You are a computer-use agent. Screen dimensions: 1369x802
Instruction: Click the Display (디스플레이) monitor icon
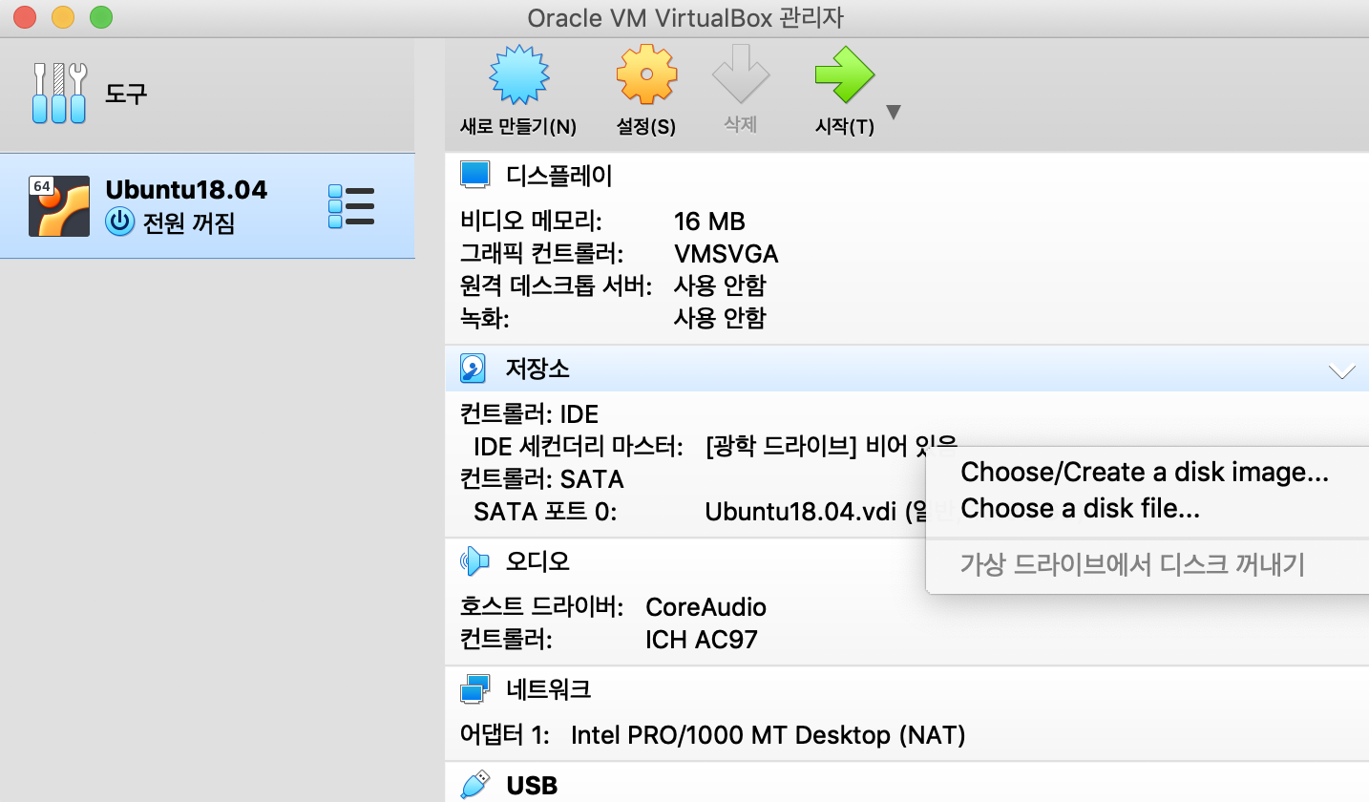pos(474,175)
